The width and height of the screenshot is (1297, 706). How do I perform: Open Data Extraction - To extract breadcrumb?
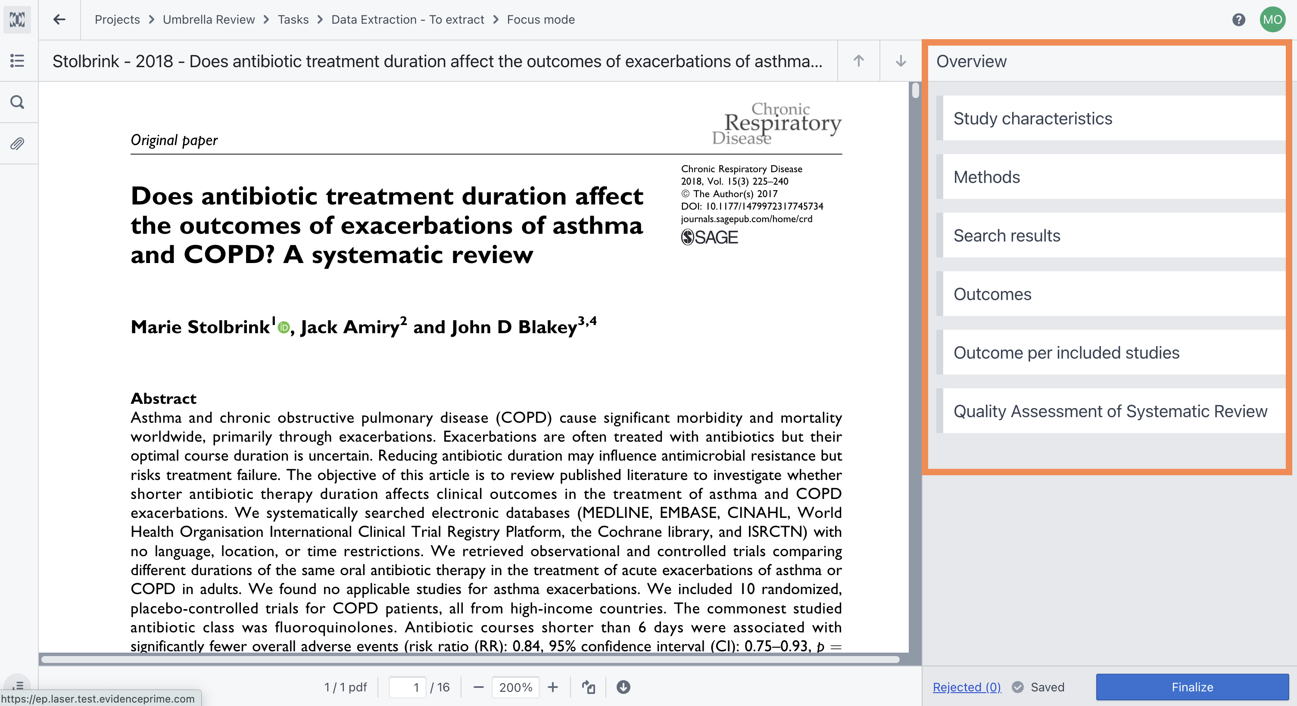[x=407, y=20]
